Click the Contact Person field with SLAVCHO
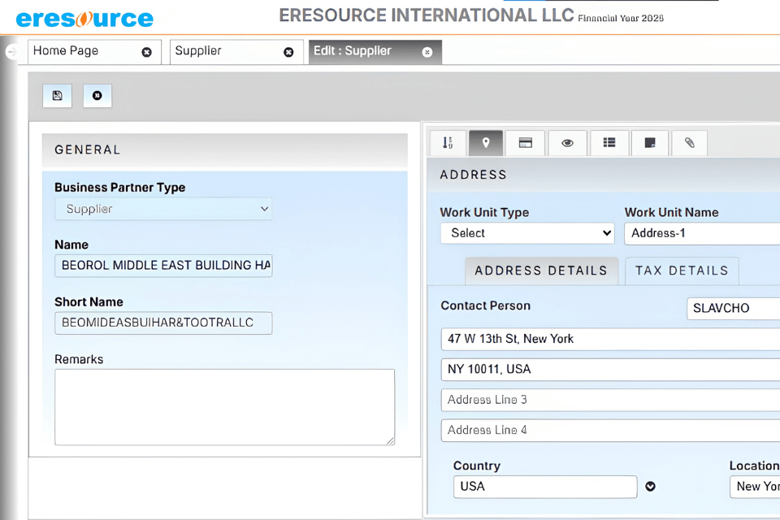The image size is (780, 520). click(x=733, y=308)
